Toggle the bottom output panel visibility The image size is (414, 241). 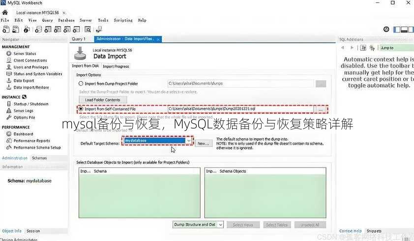[x=404, y=30]
